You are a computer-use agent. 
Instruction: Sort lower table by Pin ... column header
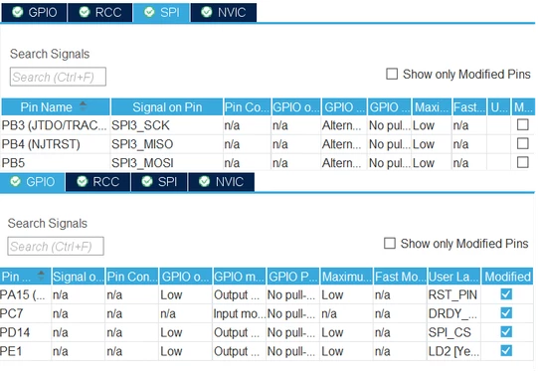pyautogui.click(x=25, y=277)
